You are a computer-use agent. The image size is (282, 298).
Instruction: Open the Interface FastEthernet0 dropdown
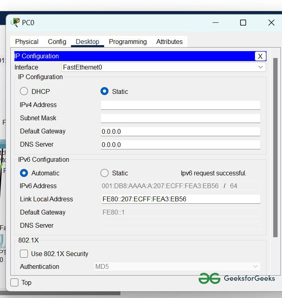click(x=164, y=68)
